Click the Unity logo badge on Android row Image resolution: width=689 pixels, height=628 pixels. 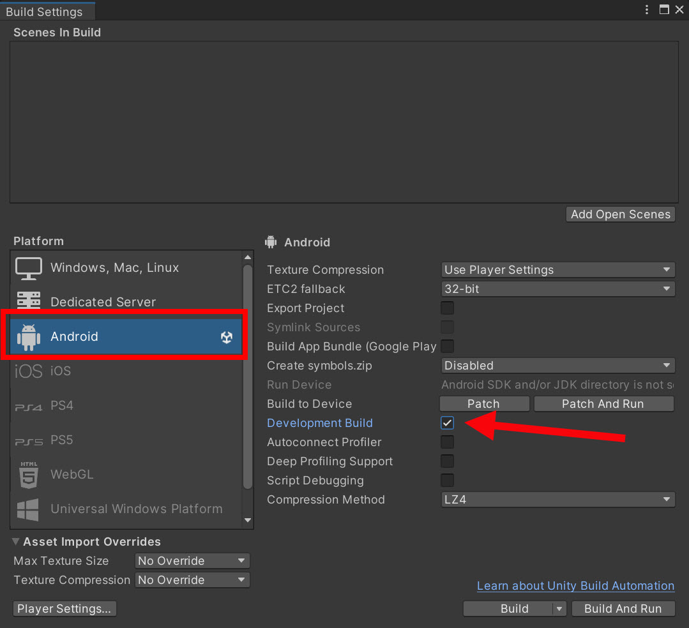226,337
